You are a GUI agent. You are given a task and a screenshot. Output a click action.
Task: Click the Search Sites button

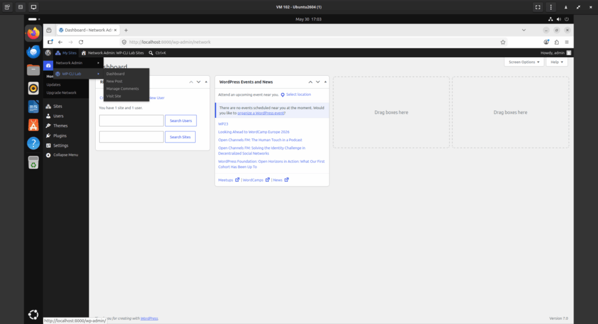click(x=180, y=137)
